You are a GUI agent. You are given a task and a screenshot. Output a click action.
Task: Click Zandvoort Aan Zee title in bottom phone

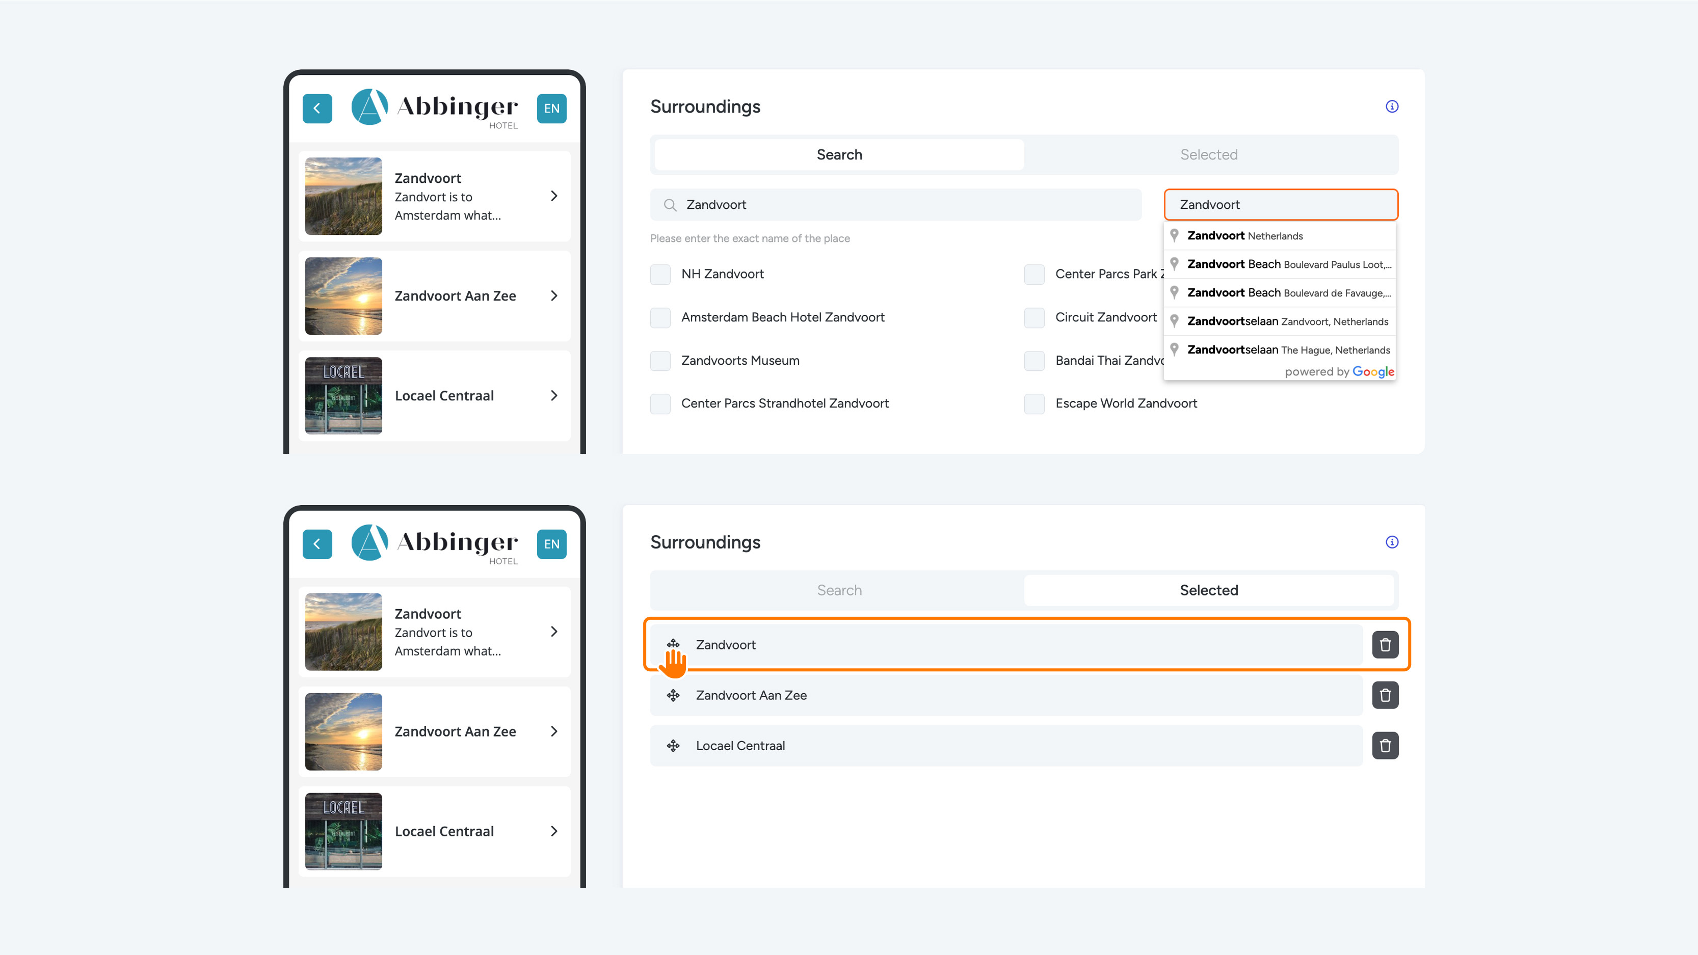(x=455, y=731)
